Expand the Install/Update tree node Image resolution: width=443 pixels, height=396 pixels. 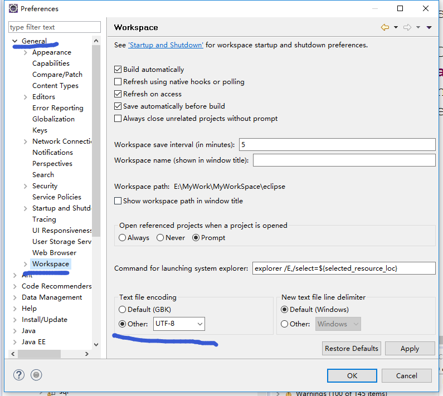pos(14,320)
